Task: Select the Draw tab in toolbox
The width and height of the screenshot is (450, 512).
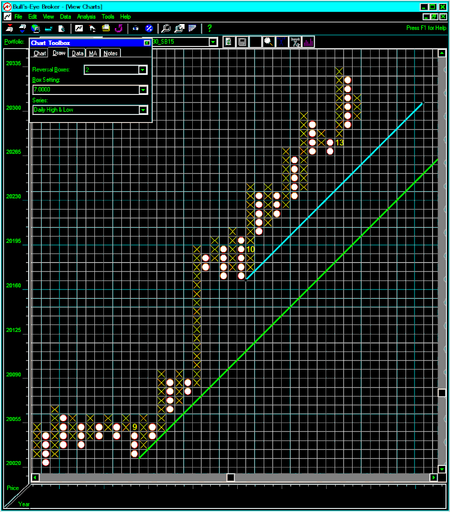Action: (x=59, y=53)
